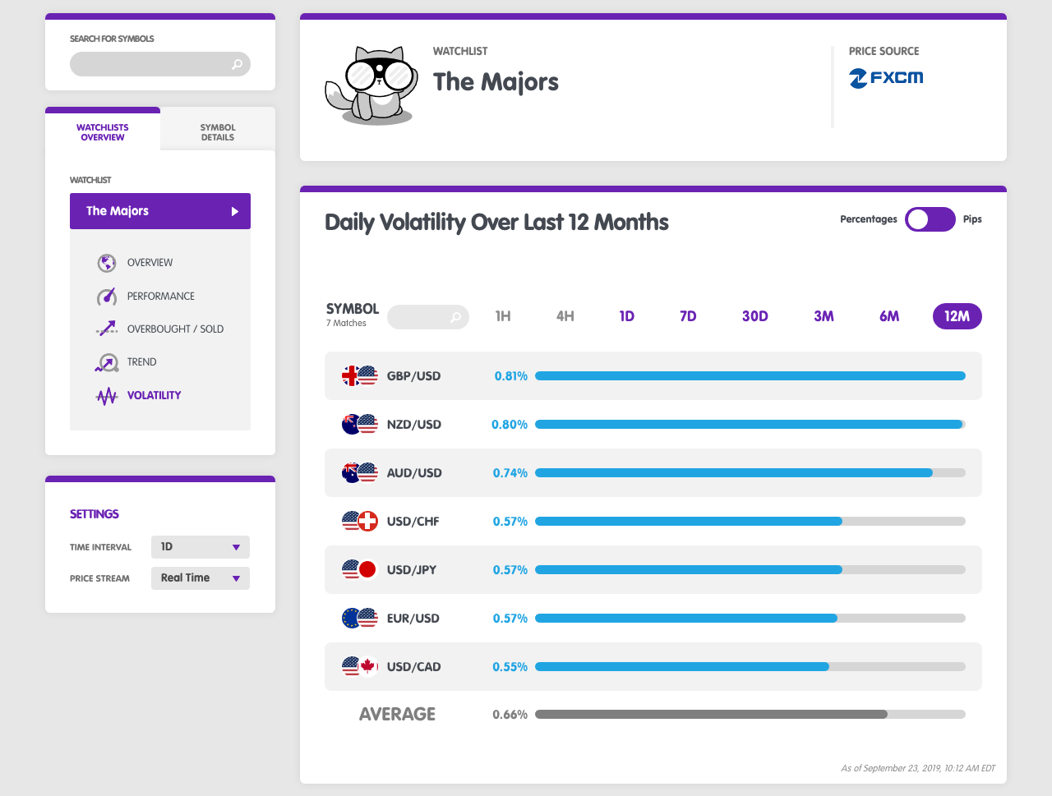
Task: Open the Overview menu link
Action: click(x=150, y=263)
